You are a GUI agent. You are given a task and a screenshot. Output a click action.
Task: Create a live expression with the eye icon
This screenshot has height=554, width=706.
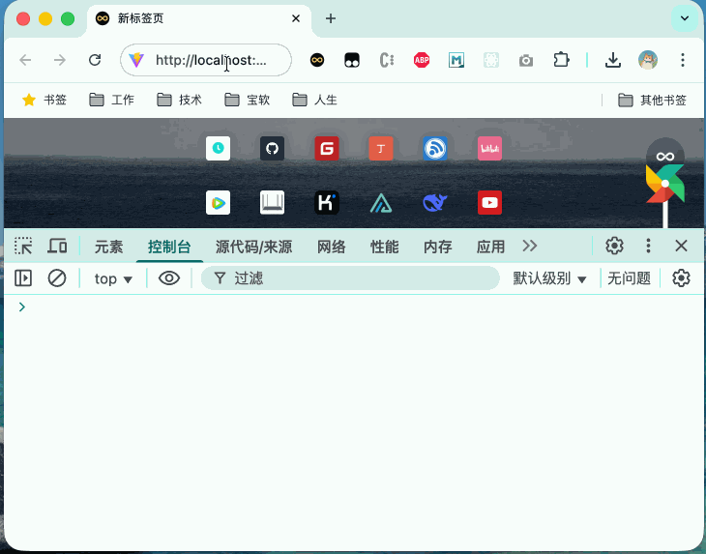pos(169,278)
